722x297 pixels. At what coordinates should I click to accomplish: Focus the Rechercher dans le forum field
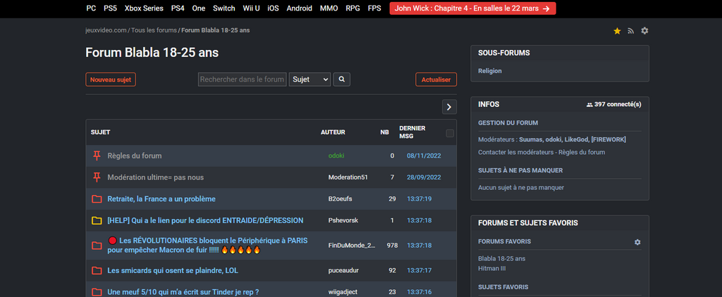[242, 80]
